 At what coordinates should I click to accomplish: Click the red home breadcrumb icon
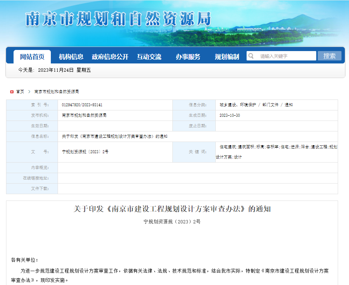click(x=12, y=92)
